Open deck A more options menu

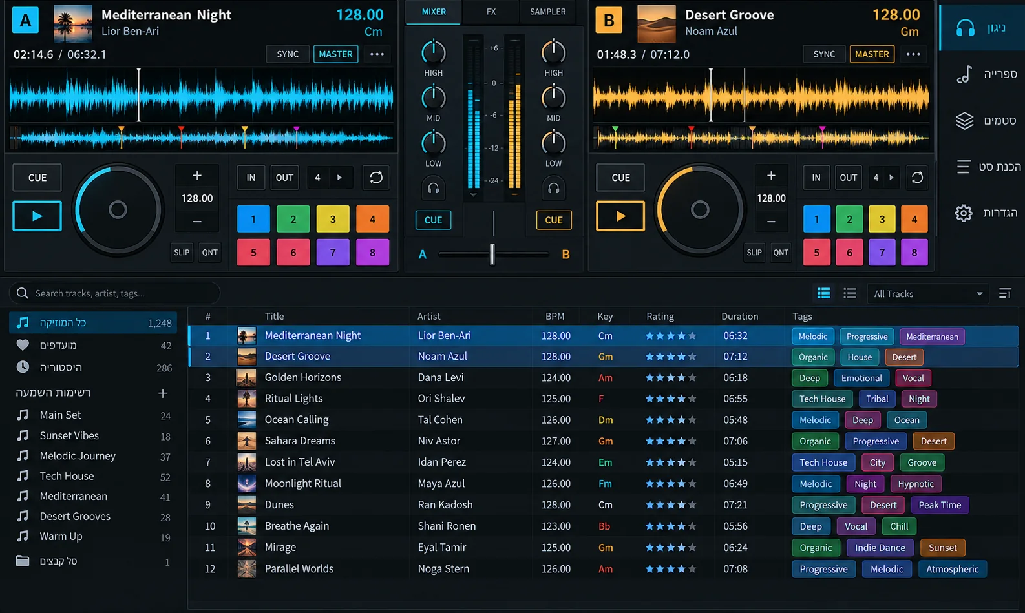pyautogui.click(x=377, y=54)
